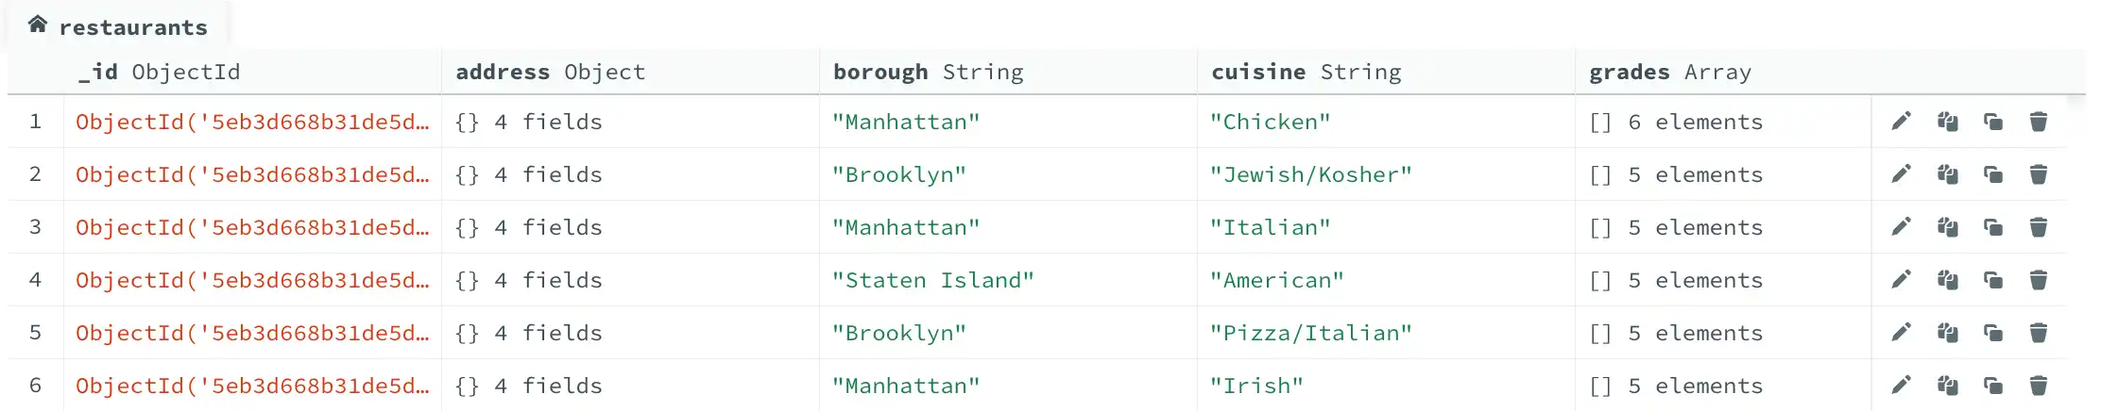Image resolution: width=2101 pixels, height=411 pixels.
Task: Copy the document in row 2
Action: click(1947, 174)
